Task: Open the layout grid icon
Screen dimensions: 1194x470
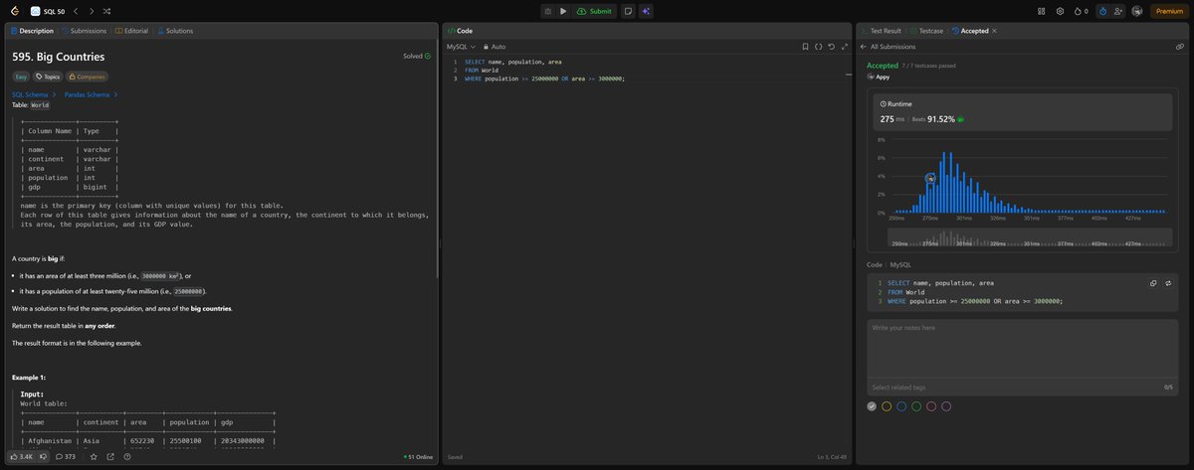Action: [1041, 11]
